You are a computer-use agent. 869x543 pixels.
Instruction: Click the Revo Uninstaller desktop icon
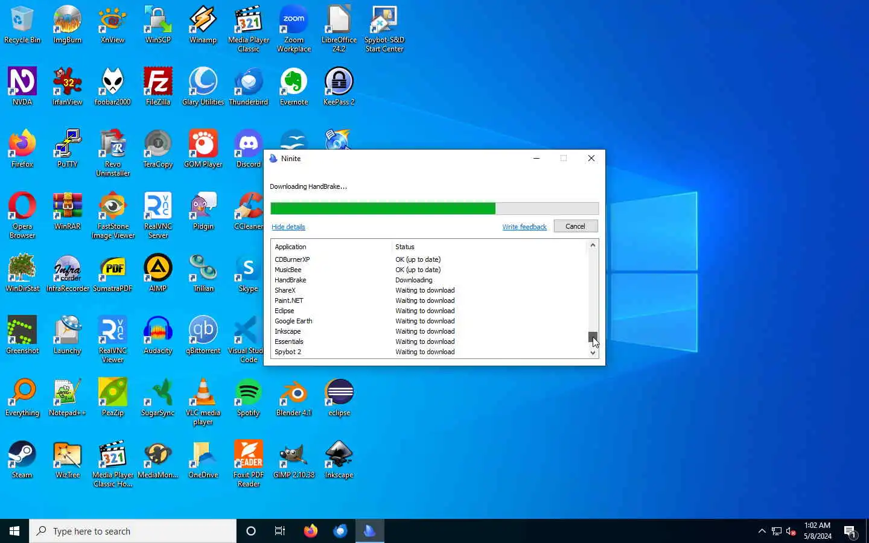coord(113,153)
